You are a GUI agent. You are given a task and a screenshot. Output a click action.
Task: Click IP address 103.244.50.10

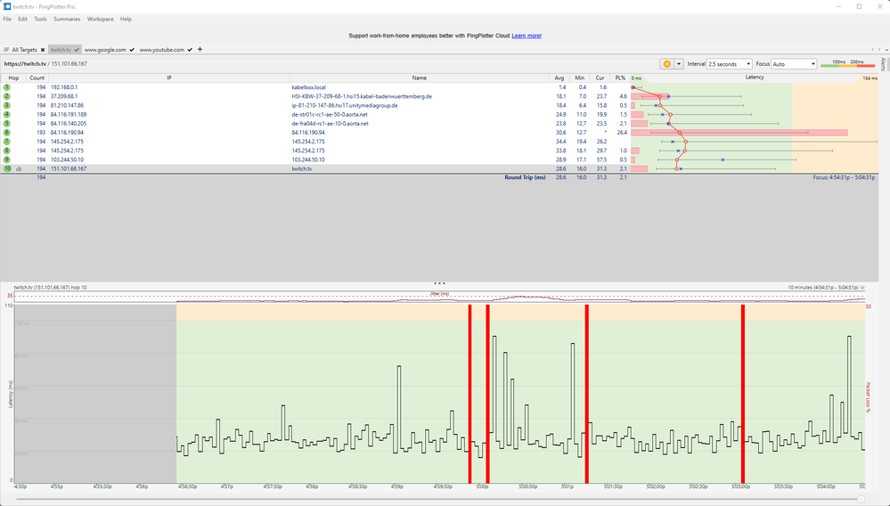point(67,160)
